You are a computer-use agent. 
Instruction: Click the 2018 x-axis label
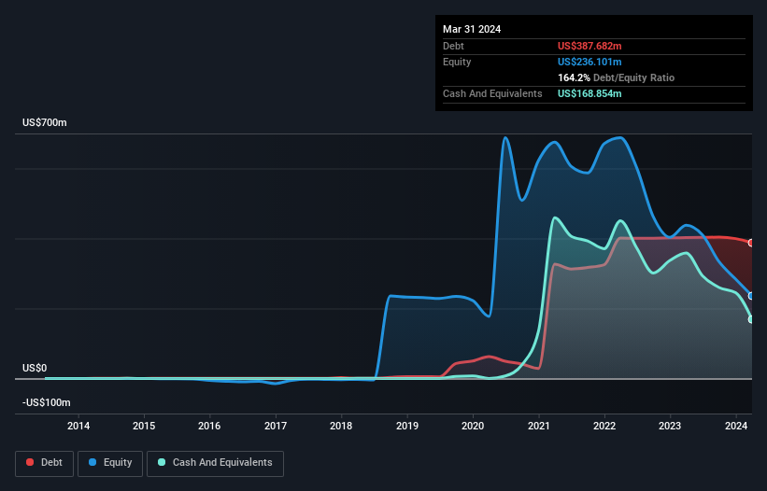tap(341, 426)
